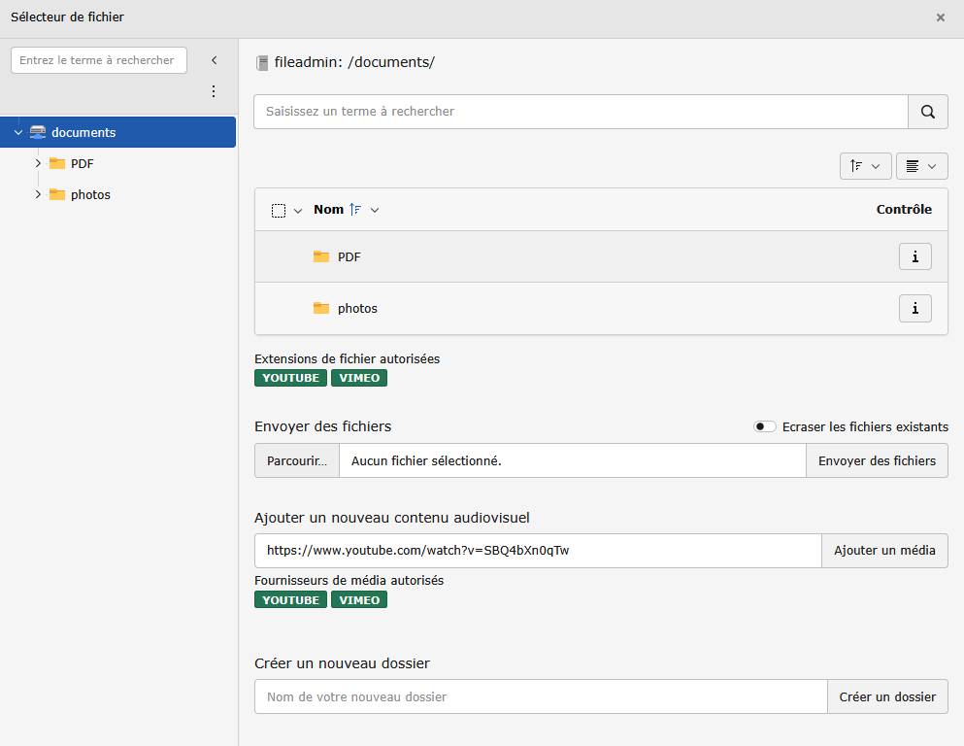
Task: Click the Ajouter un média button
Action: coord(884,551)
